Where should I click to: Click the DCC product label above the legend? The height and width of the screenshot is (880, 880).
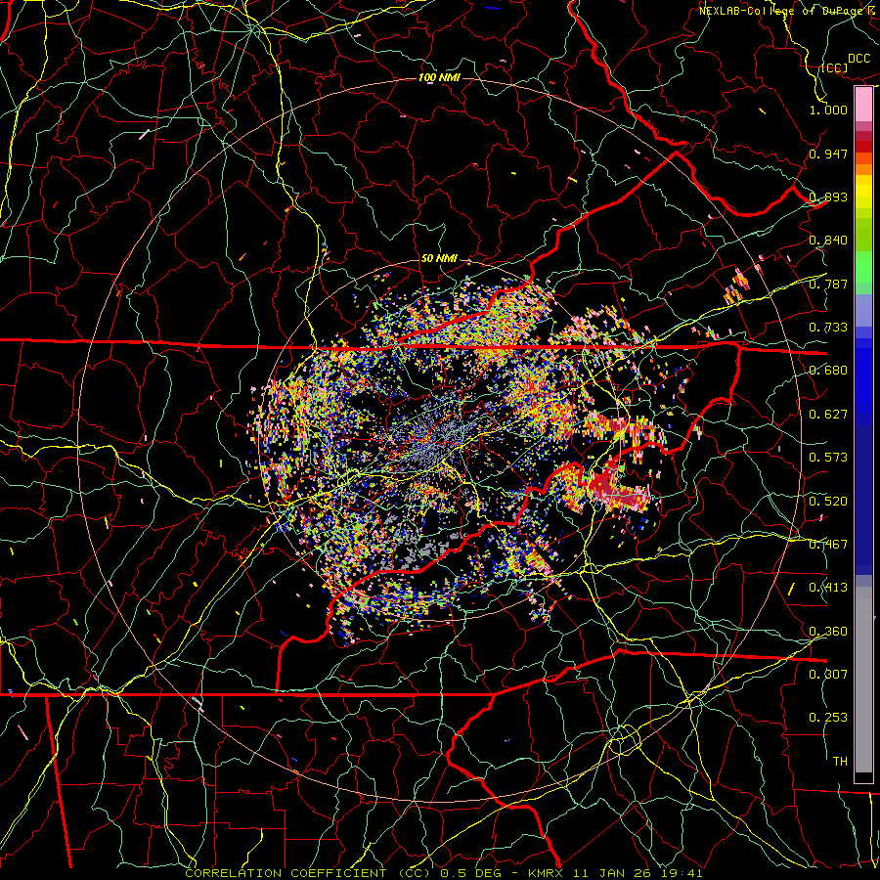coord(858,59)
